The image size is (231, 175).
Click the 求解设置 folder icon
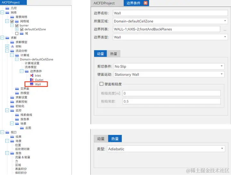pyautogui.click(x=12, y=98)
